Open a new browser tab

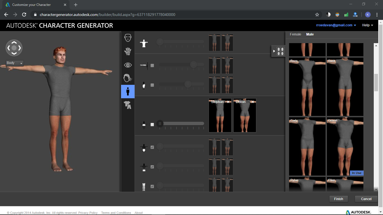76,5
